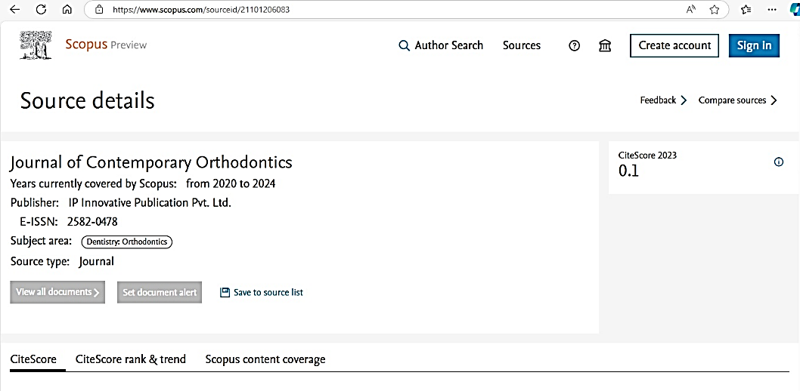Open browser Settings and more menu

[771, 9]
